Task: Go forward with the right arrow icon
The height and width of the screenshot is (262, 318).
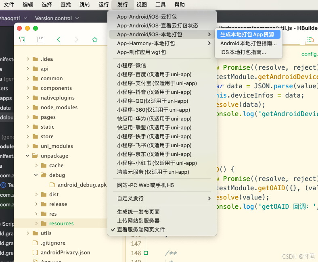Action: [76, 40]
